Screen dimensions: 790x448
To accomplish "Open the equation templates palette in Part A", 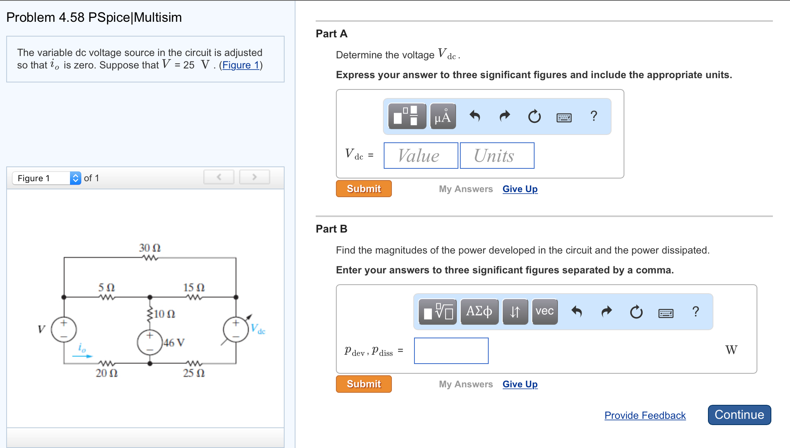I will 406,116.
